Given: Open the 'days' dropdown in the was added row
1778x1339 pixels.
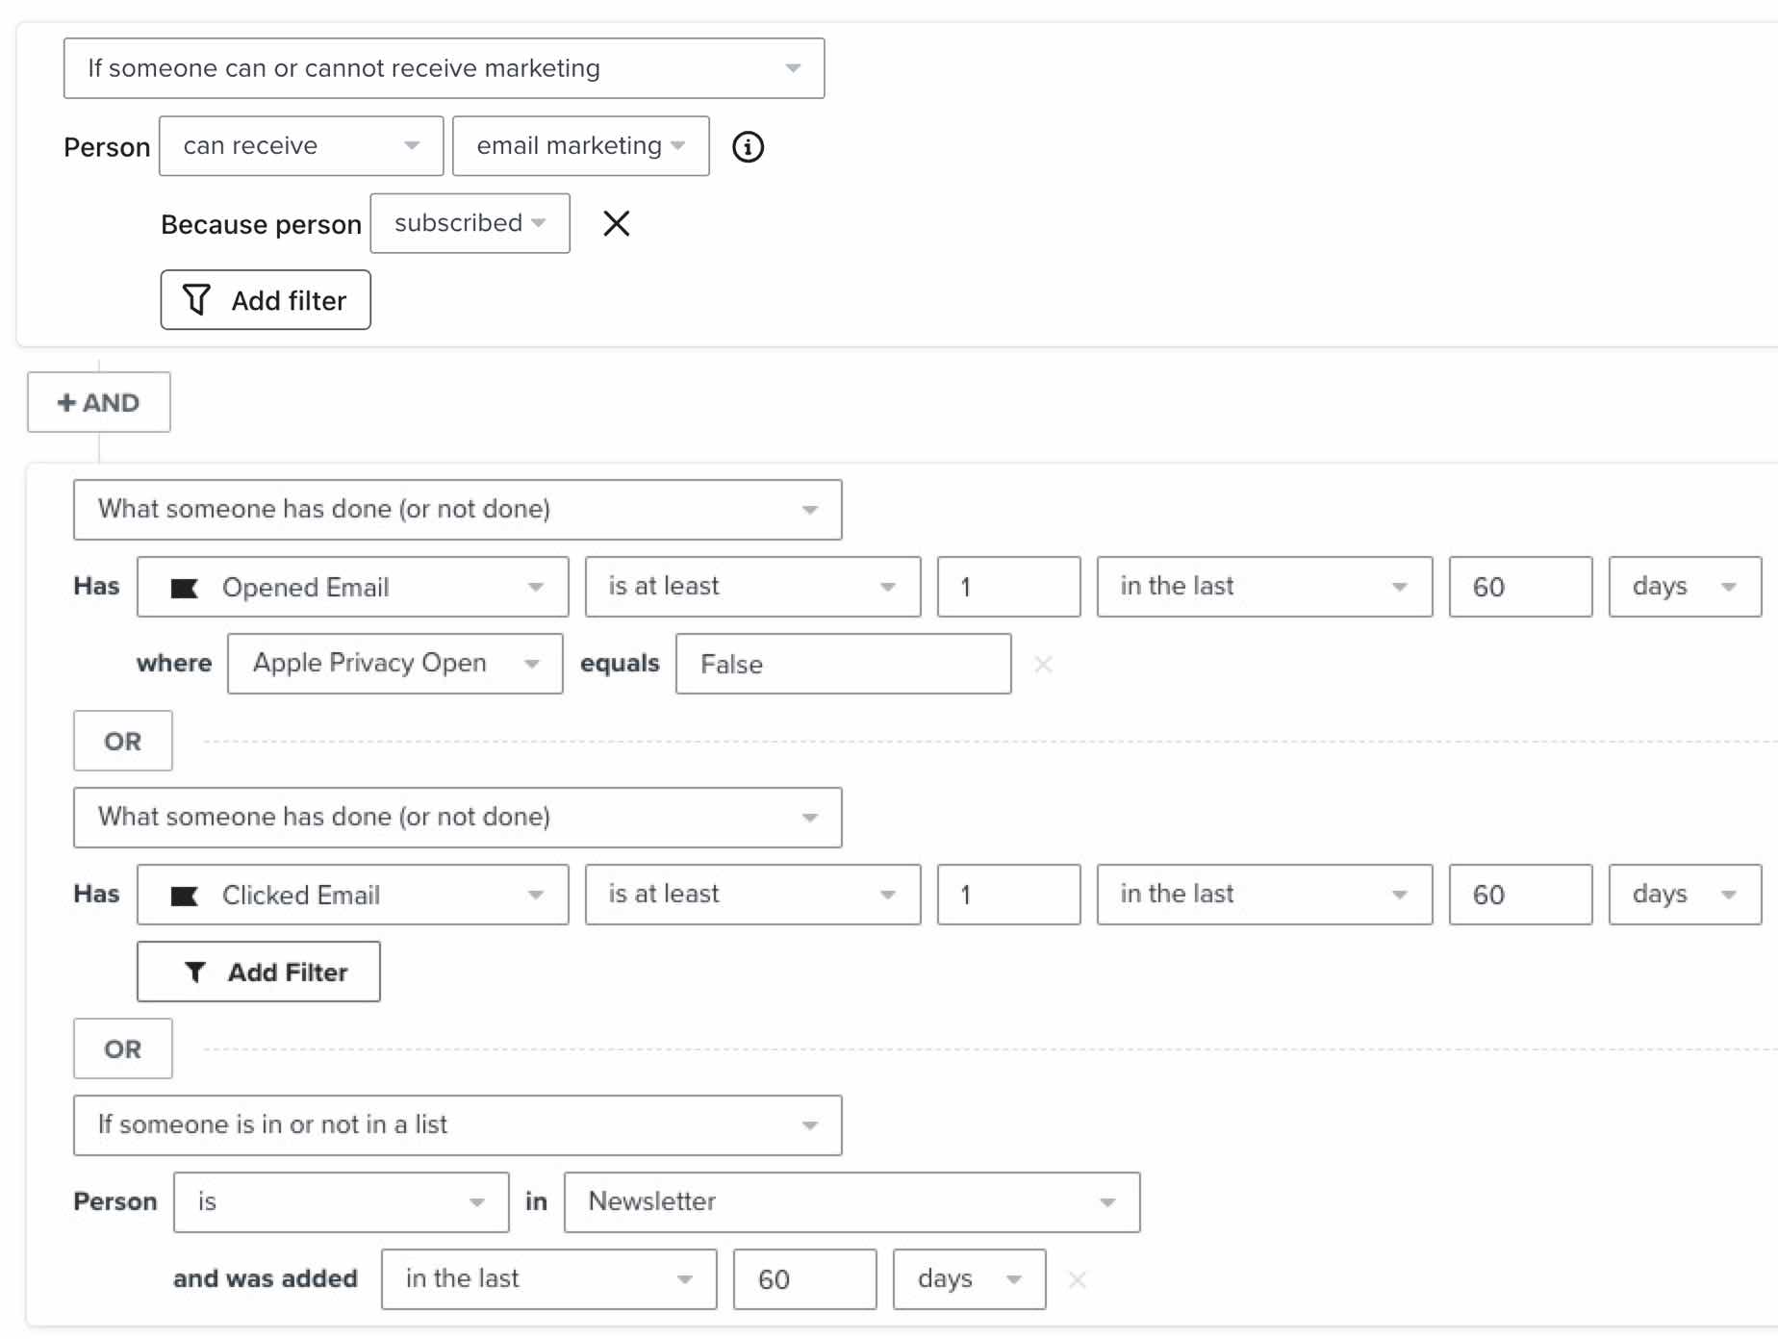Looking at the screenshot, I should coord(968,1279).
